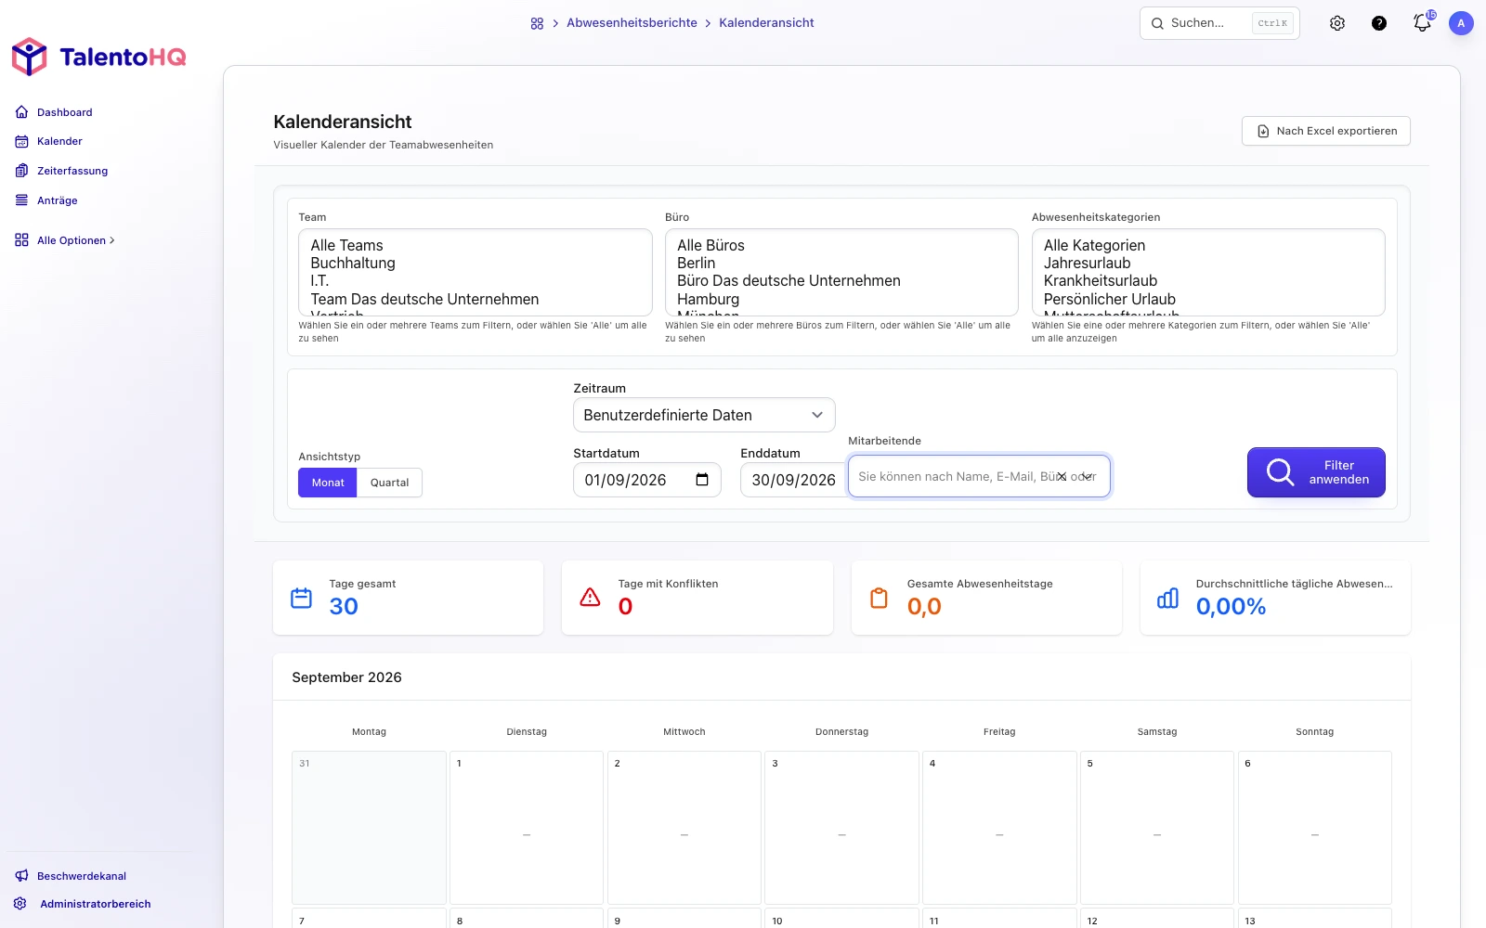Open the Beschwerdekanal megaphone icon
This screenshot has height=928, width=1486.
[21, 876]
